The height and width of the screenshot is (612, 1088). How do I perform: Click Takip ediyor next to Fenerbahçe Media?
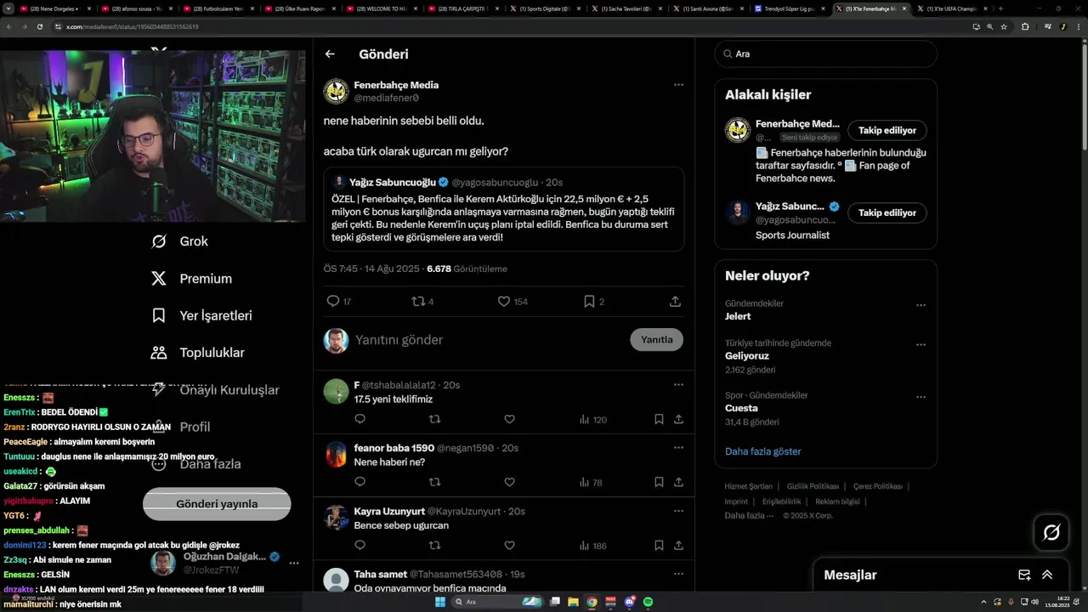click(887, 130)
